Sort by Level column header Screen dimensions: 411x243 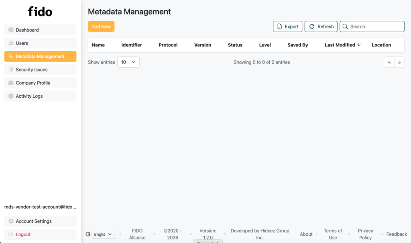(x=265, y=45)
